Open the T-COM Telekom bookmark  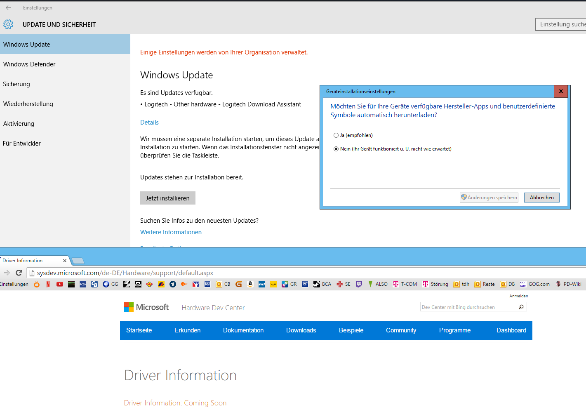coord(405,284)
